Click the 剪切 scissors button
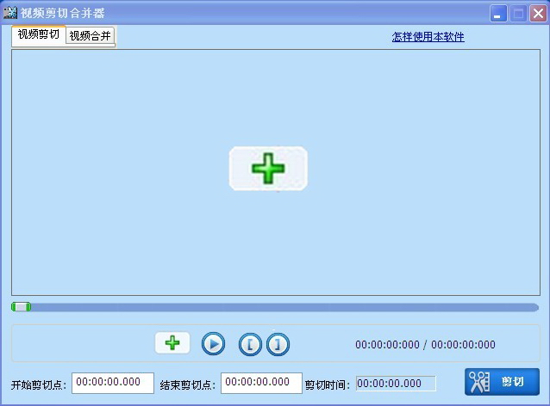The image size is (550, 406). [x=502, y=382]
